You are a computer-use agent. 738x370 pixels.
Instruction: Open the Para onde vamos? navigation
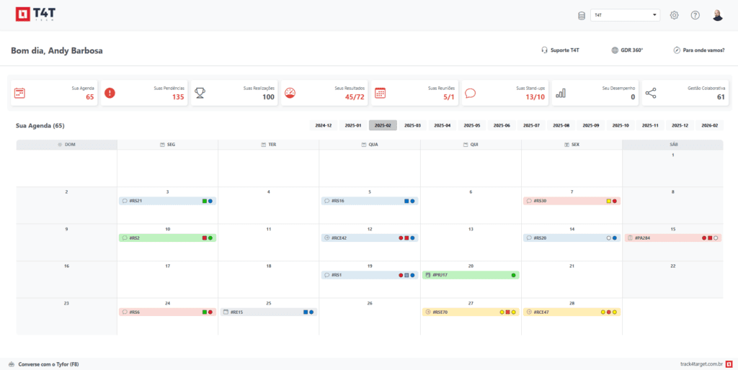[699, 50]
